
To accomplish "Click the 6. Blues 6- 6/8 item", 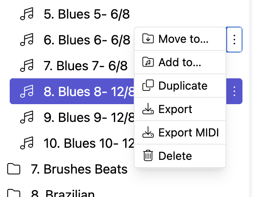I will [x=87, y=40].
